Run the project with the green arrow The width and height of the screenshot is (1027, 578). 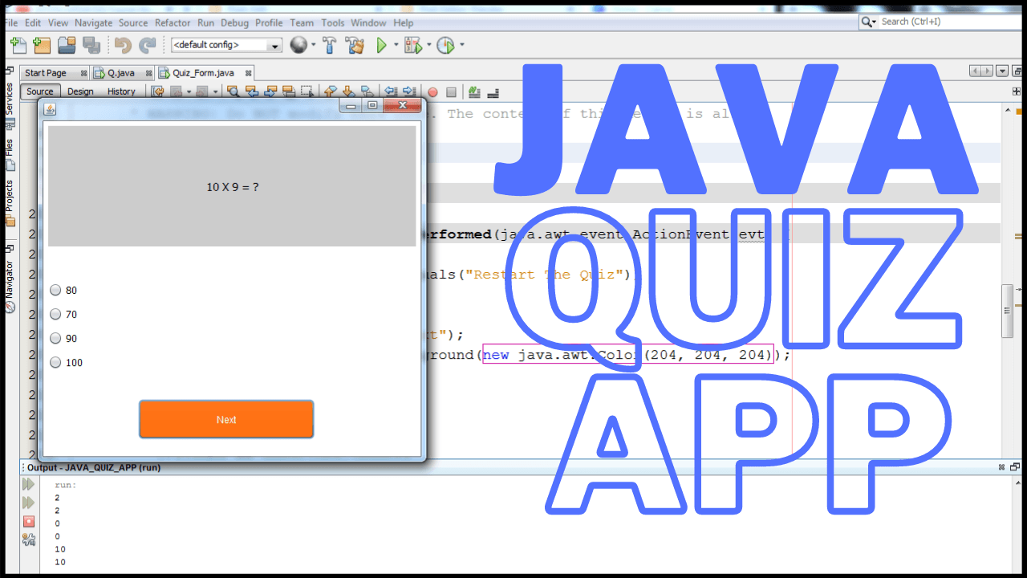[x=382, y=45]
